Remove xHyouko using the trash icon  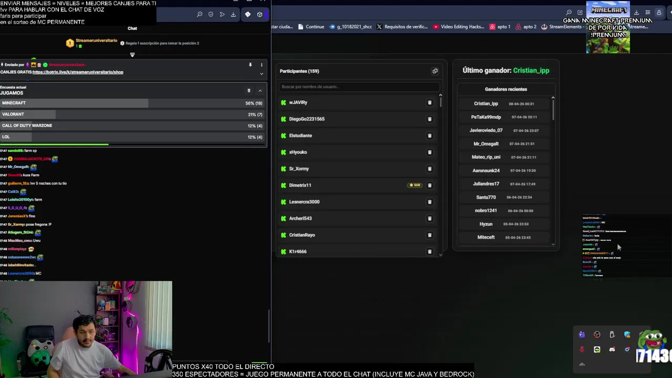coord(429,152)
